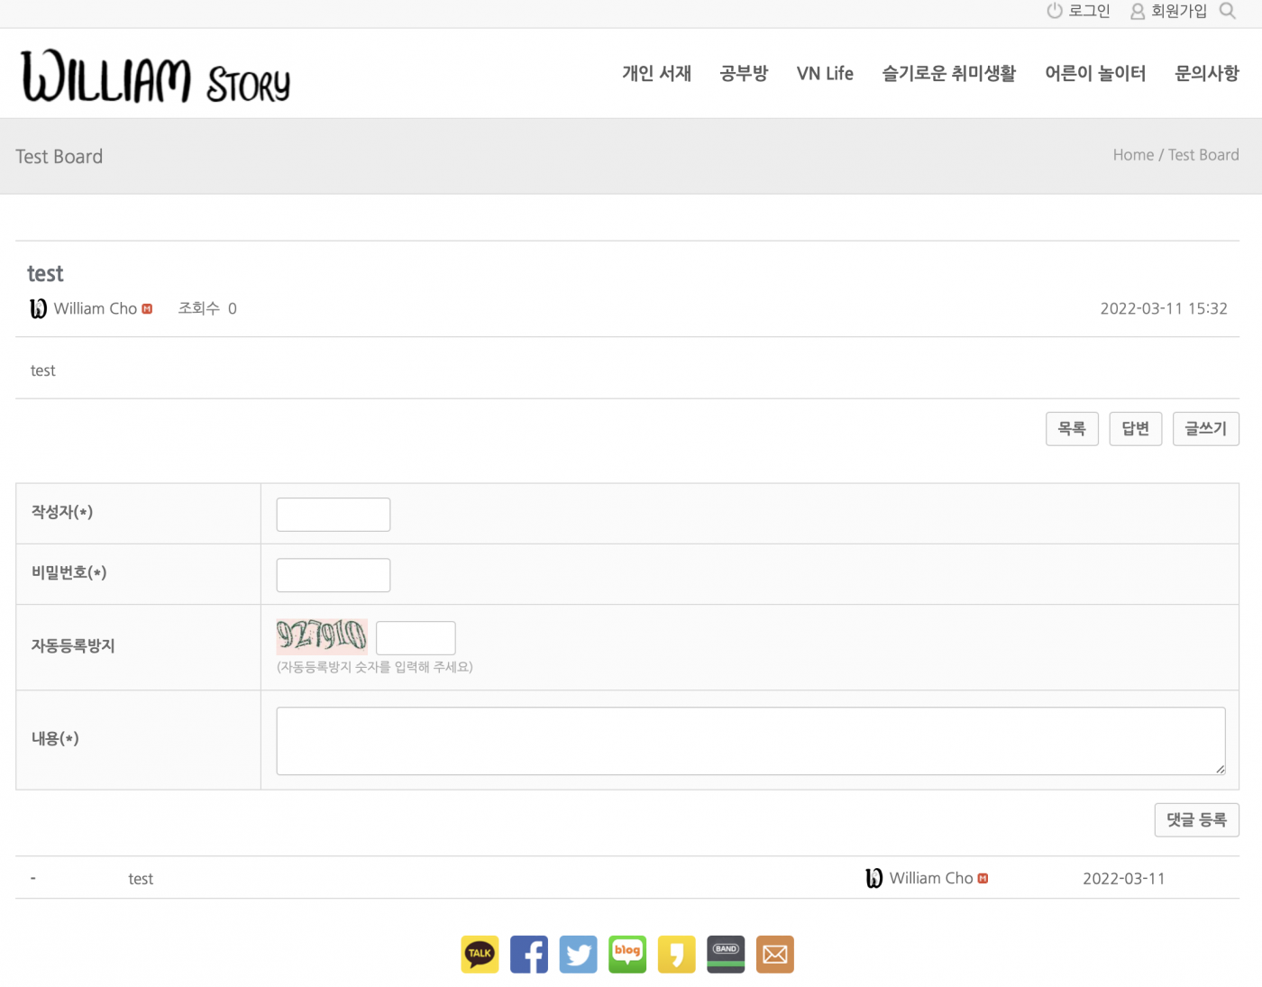This screenshot has width=1262, height=987.
Task: Open 문의사항 menu
Action: [x=1207, y=73]
